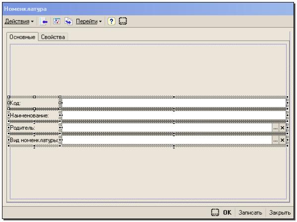
Task: Open selection with Вид номенклатуры ellipsis button
Action: [275, 140]
